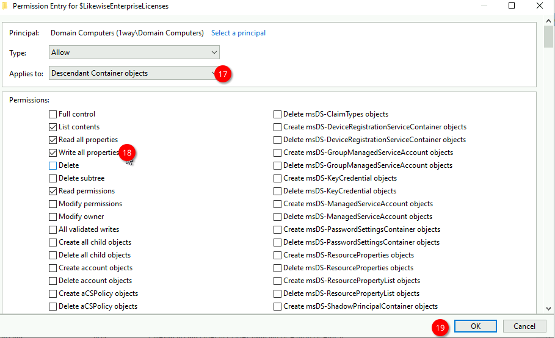This screenshot has width=555, height=338.
Task: Toggle Write all properties checkbox
Action: coord(53,153)
